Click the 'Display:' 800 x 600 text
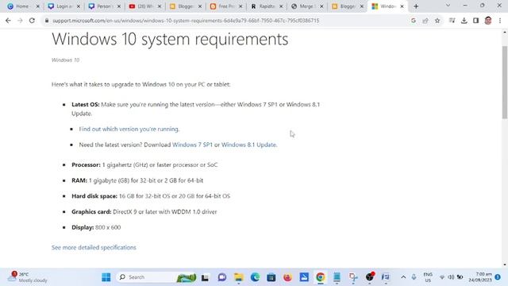508x286 pixels. (96, 227)
